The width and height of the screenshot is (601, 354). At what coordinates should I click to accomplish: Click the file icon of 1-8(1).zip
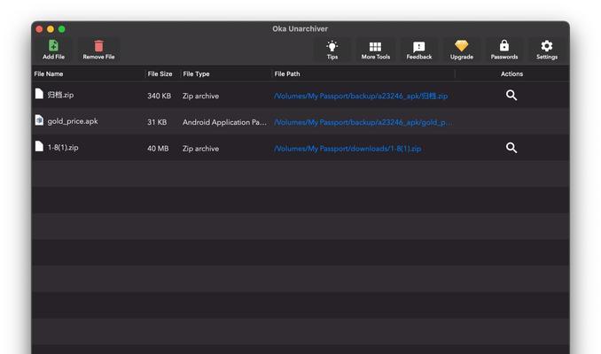pos(39,146)
